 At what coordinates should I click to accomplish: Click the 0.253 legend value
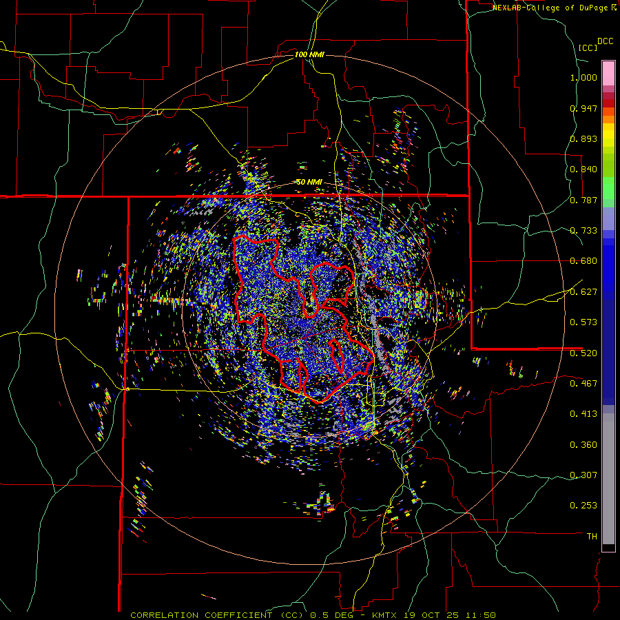click(583, 506)
